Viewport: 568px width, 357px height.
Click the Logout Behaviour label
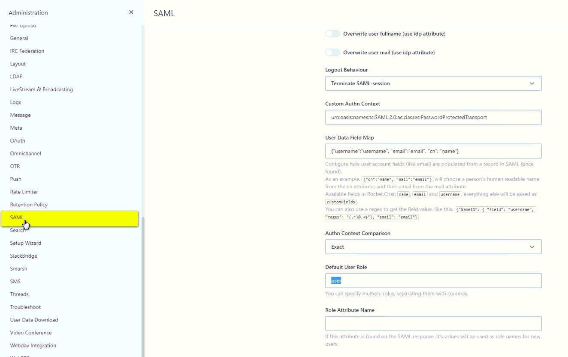[x=346, y=70]
